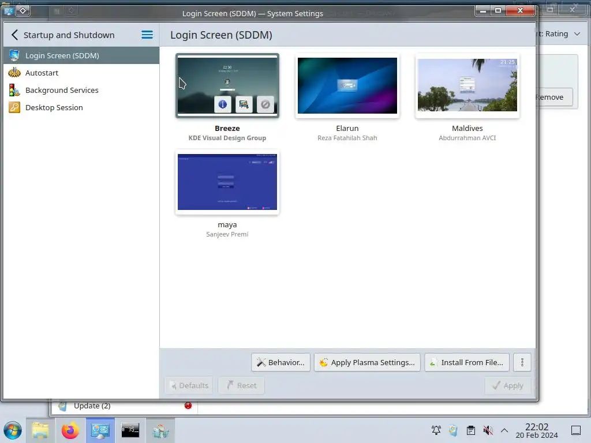Click the Background Services traffic light icon
Viewport: 591px width, 443px height.
[14, 90]
